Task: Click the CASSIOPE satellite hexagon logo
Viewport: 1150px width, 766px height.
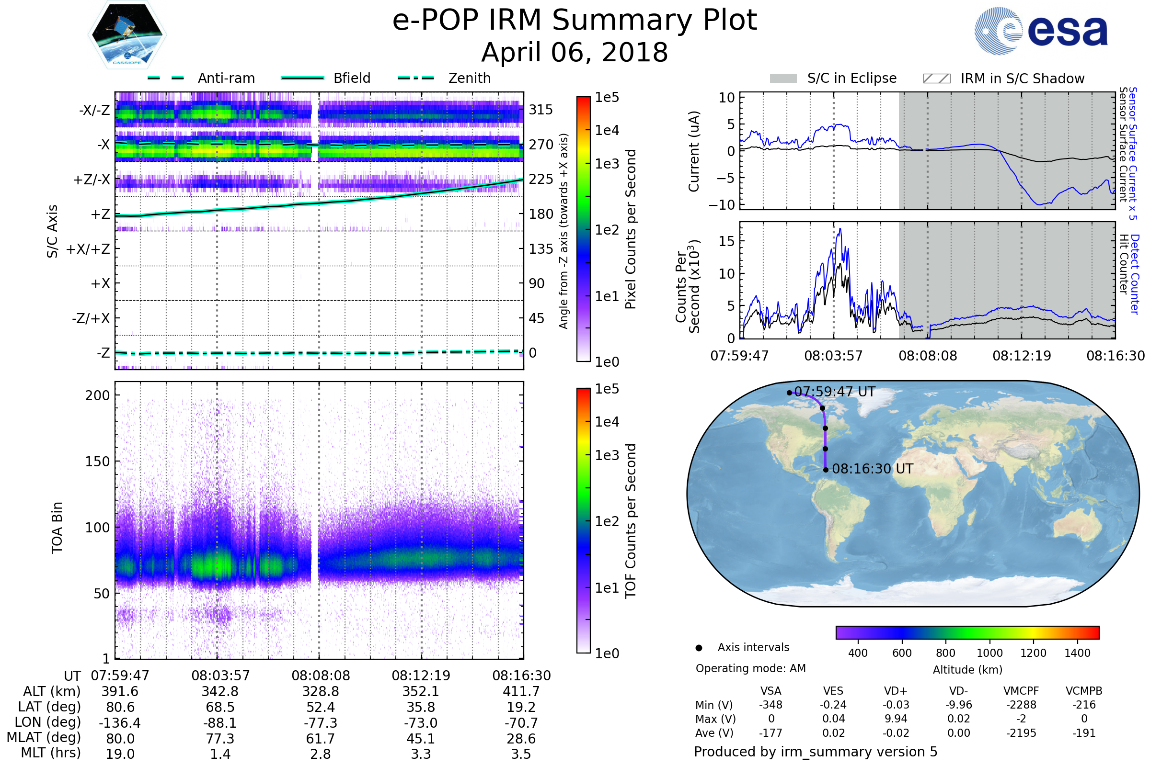Action: coord(127,35)
